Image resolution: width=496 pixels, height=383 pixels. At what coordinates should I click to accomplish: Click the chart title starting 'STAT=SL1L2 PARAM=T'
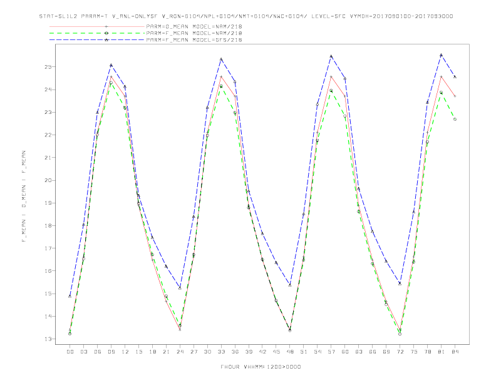pos(246,16)
